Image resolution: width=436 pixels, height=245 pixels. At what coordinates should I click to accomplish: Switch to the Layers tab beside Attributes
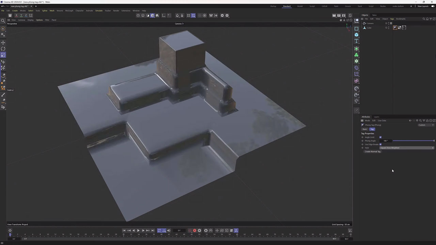[376, 117]
